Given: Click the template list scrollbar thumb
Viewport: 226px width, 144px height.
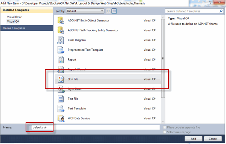Looking at the screenshot, I should (163, 58).
